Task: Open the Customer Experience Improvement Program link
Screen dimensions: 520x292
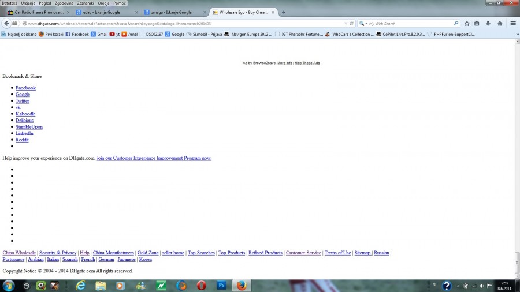Action: pyautogui.click(x=154, y=158)
